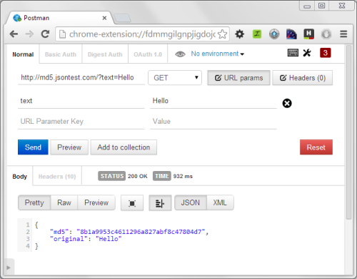357x279 pixels.
Task: Click the empty Value field
Action: coord(213,122)
